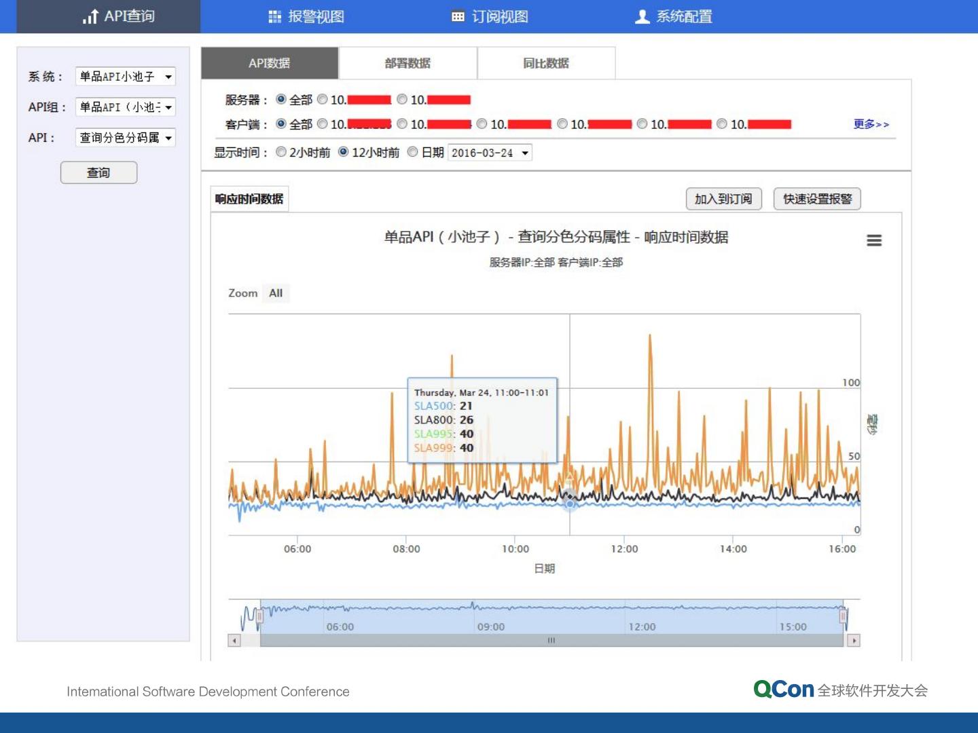Click the 系统配置 user icon
The image size is (978, 733).
coord(642,17)
